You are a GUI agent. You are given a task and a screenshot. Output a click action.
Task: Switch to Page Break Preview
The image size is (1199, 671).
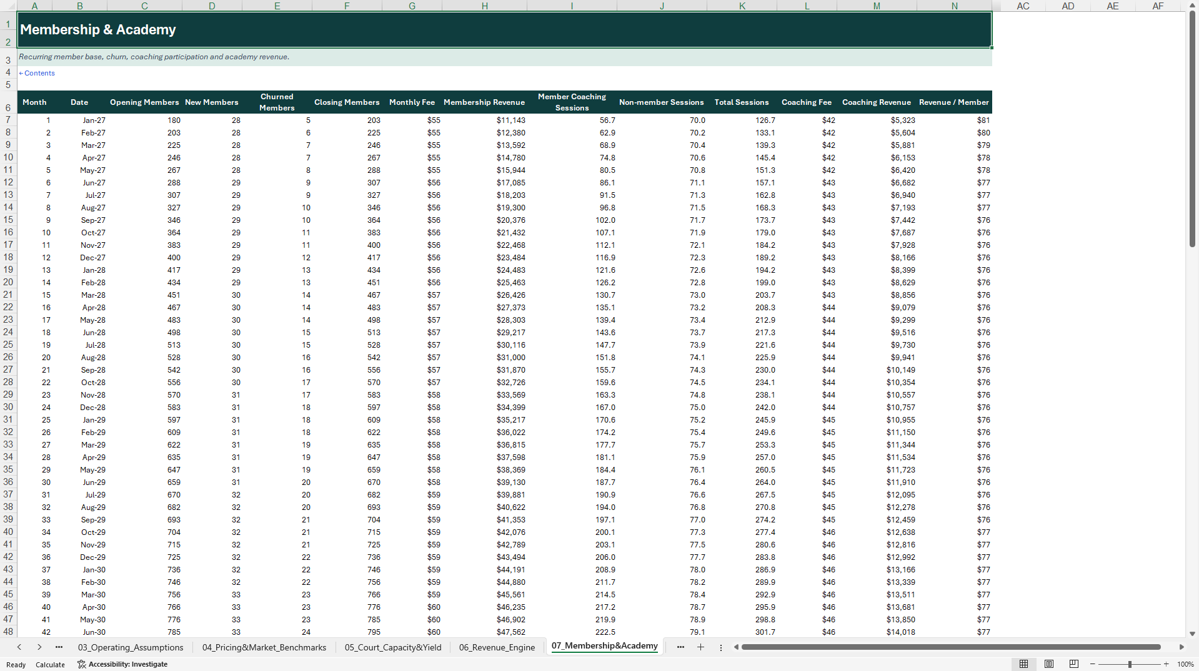click(1074, 664)
